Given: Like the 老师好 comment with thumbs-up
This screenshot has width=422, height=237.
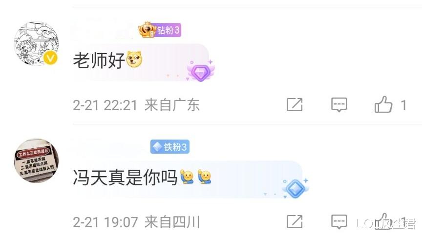Looking at the screenshot, I should pyautogui.click(x=383, y=104).
